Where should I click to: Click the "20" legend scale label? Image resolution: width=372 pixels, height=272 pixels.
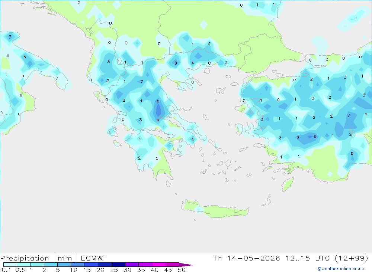(100, 270)
